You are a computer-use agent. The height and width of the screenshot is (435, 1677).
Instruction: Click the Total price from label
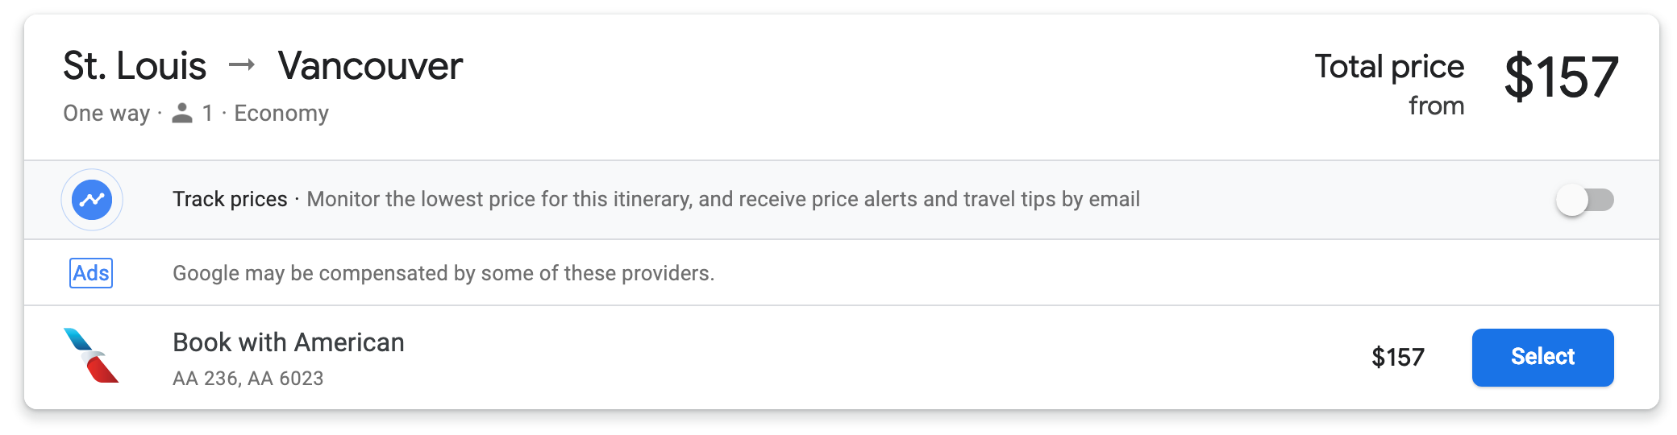(1389, 84)
